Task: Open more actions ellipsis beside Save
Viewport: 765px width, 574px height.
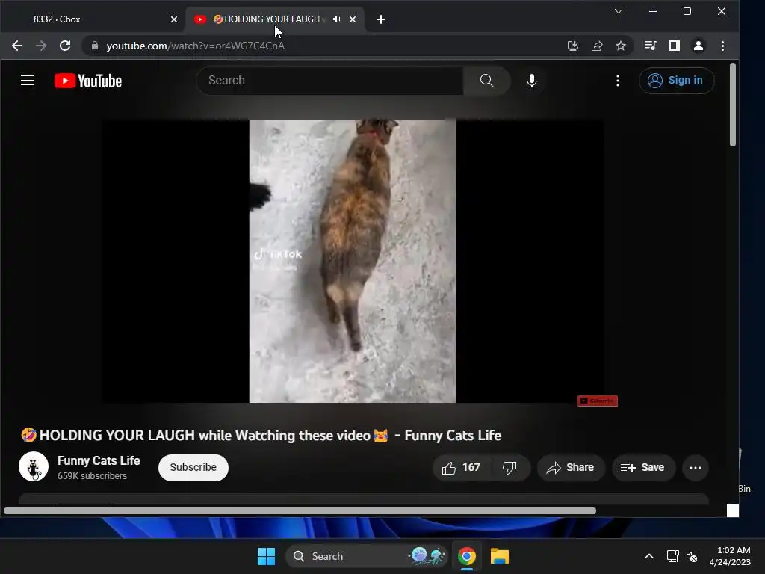Action: click(696, 468)
